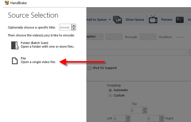This screenshot has width=191, height=122.
Task: Open the start chapter dropdown
Action: pos(114,37)
